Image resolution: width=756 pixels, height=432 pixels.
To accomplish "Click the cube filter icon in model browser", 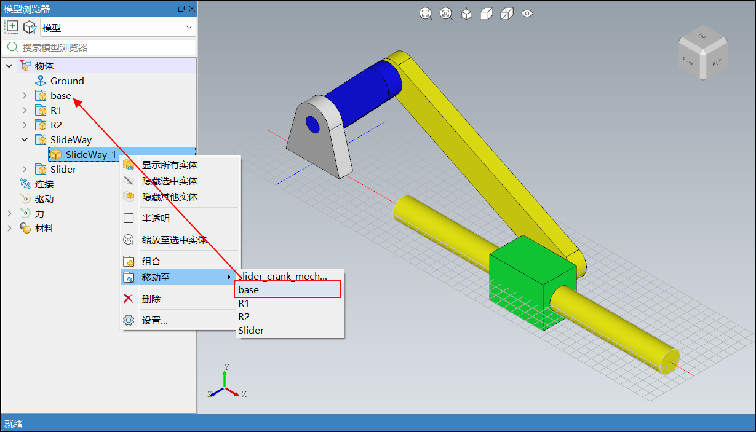I will (x=29, y=27).
